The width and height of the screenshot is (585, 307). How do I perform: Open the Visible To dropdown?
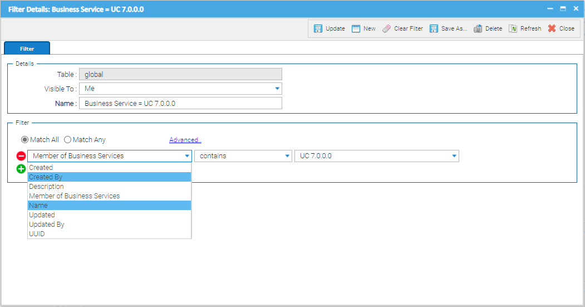277,89
